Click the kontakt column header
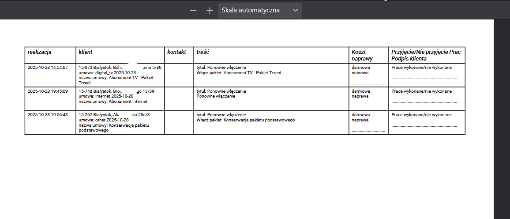Image resolution: width=510 pixels, height=219 pixels. [x=177, y=52]
